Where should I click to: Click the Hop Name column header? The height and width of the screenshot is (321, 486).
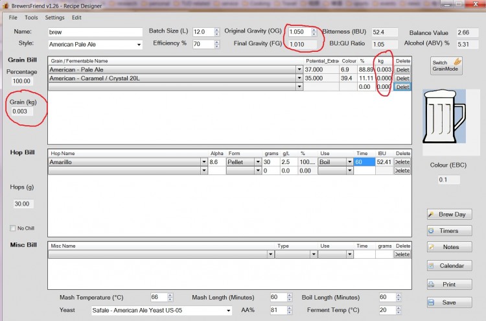coord(63,154)
